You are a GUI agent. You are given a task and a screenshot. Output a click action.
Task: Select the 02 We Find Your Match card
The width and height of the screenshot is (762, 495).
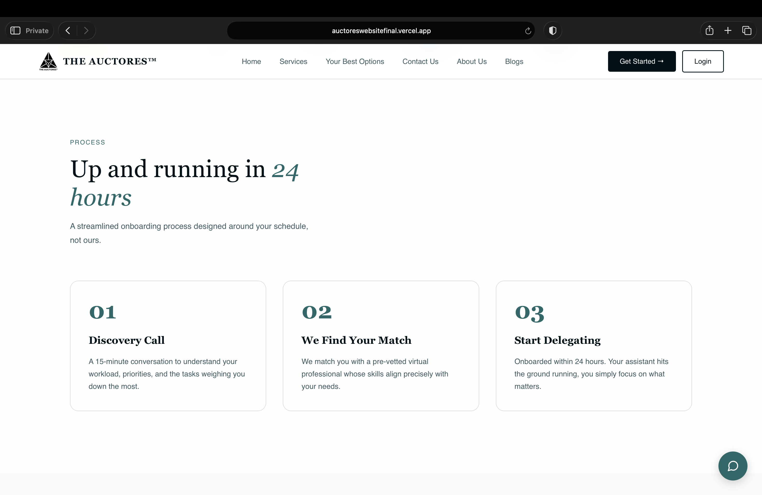(381, 346)
